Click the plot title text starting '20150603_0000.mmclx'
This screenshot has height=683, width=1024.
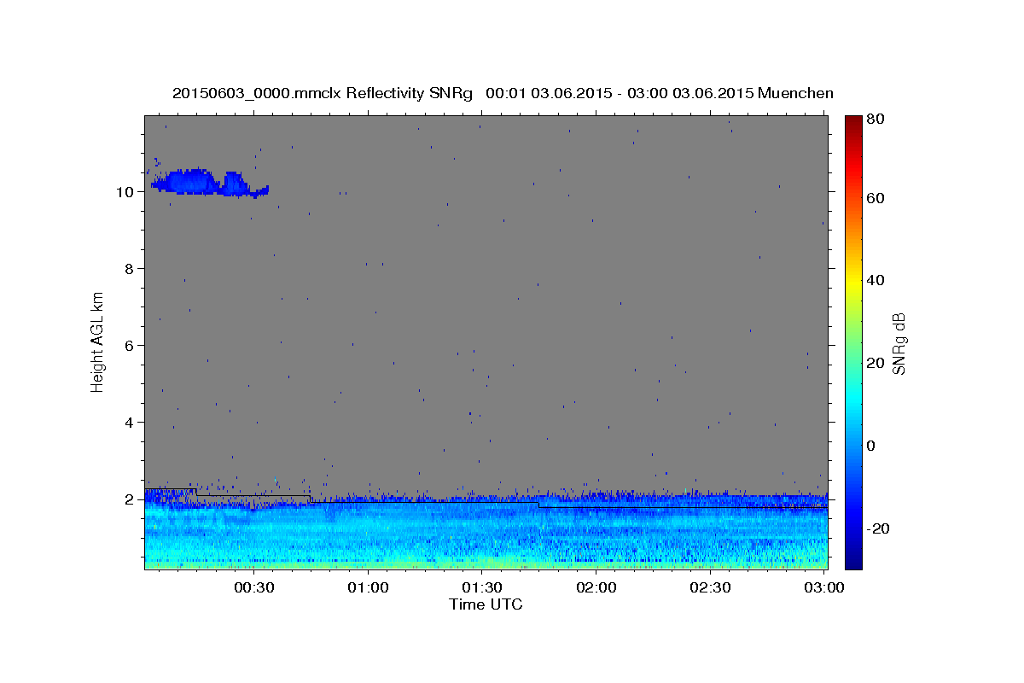pyautogui.click(x=503, y=93)
